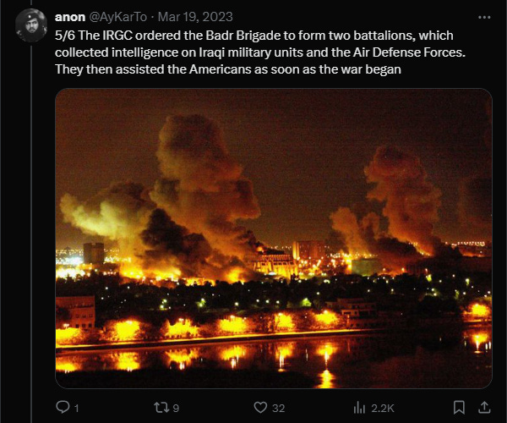Open the three-dot more options menu

[484, 17]
